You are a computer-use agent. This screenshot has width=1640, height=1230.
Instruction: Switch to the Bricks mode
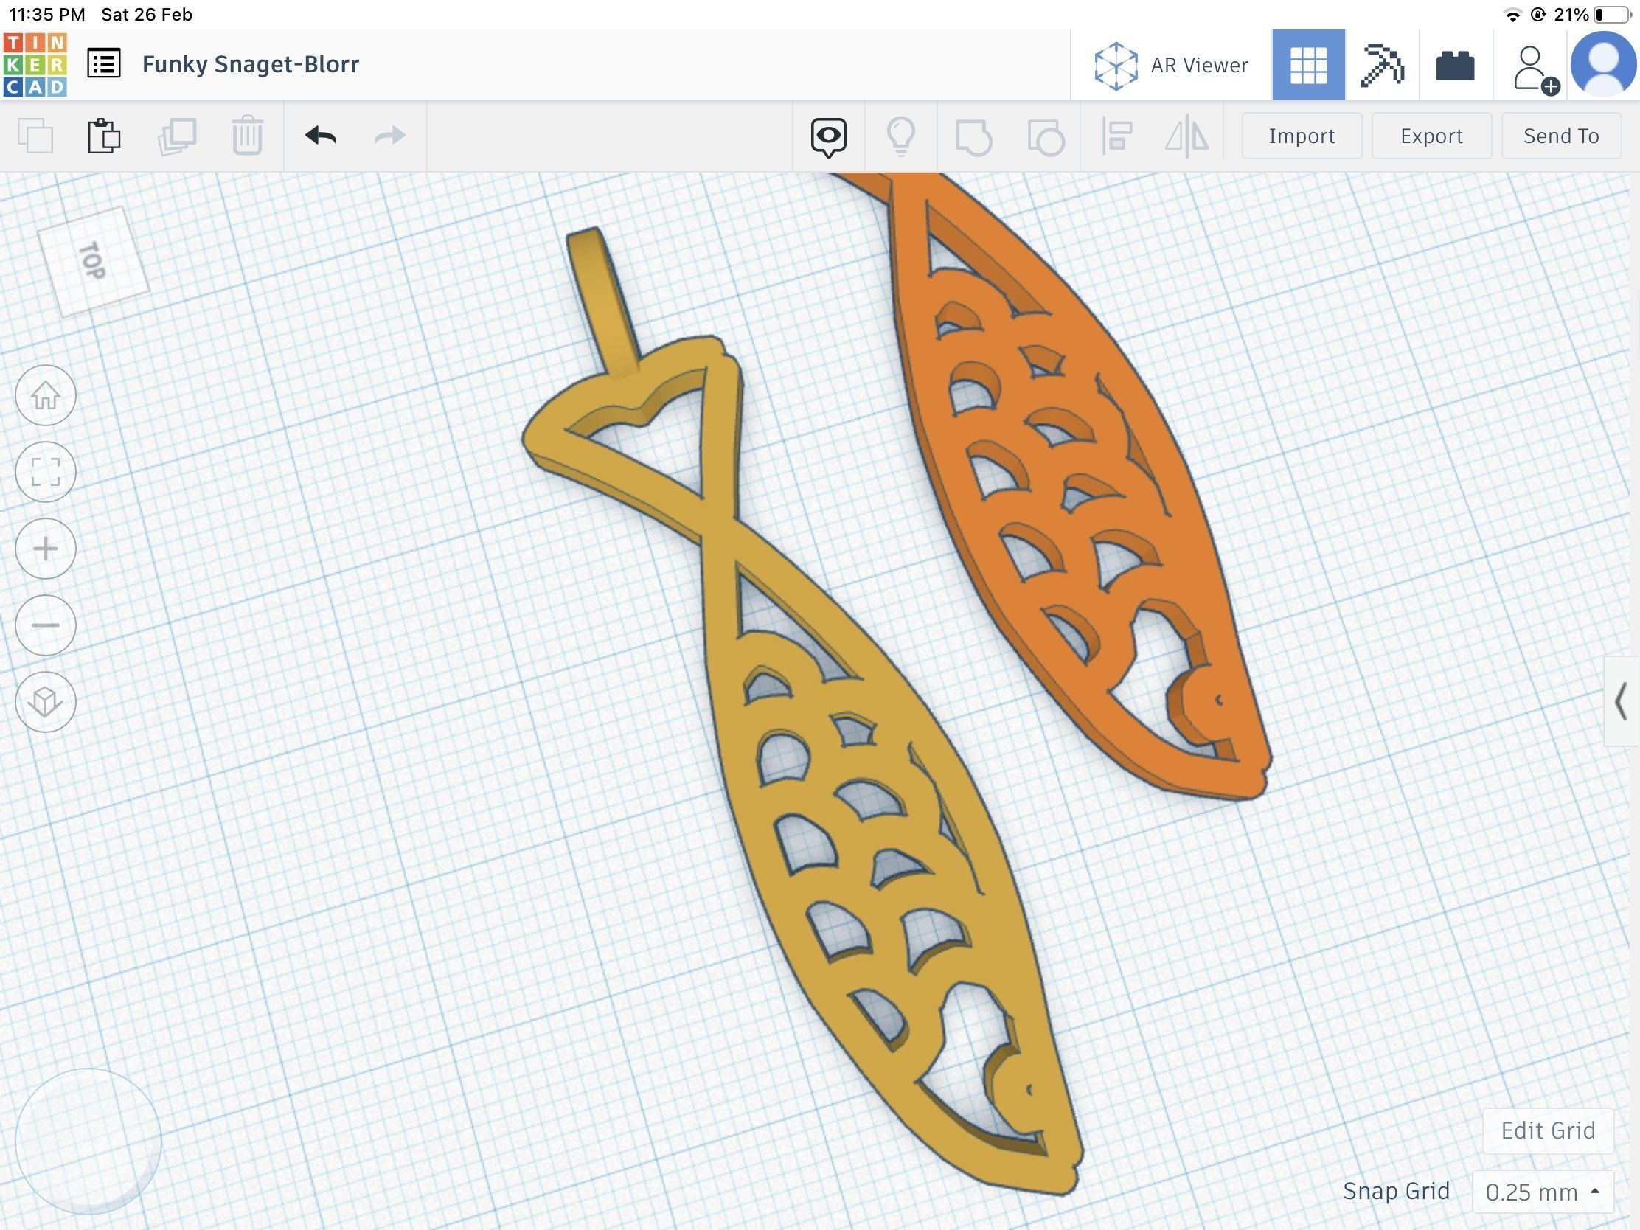tap(1456, 65)
